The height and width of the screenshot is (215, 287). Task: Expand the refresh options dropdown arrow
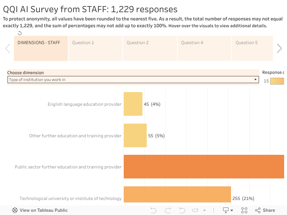point(204,210)
